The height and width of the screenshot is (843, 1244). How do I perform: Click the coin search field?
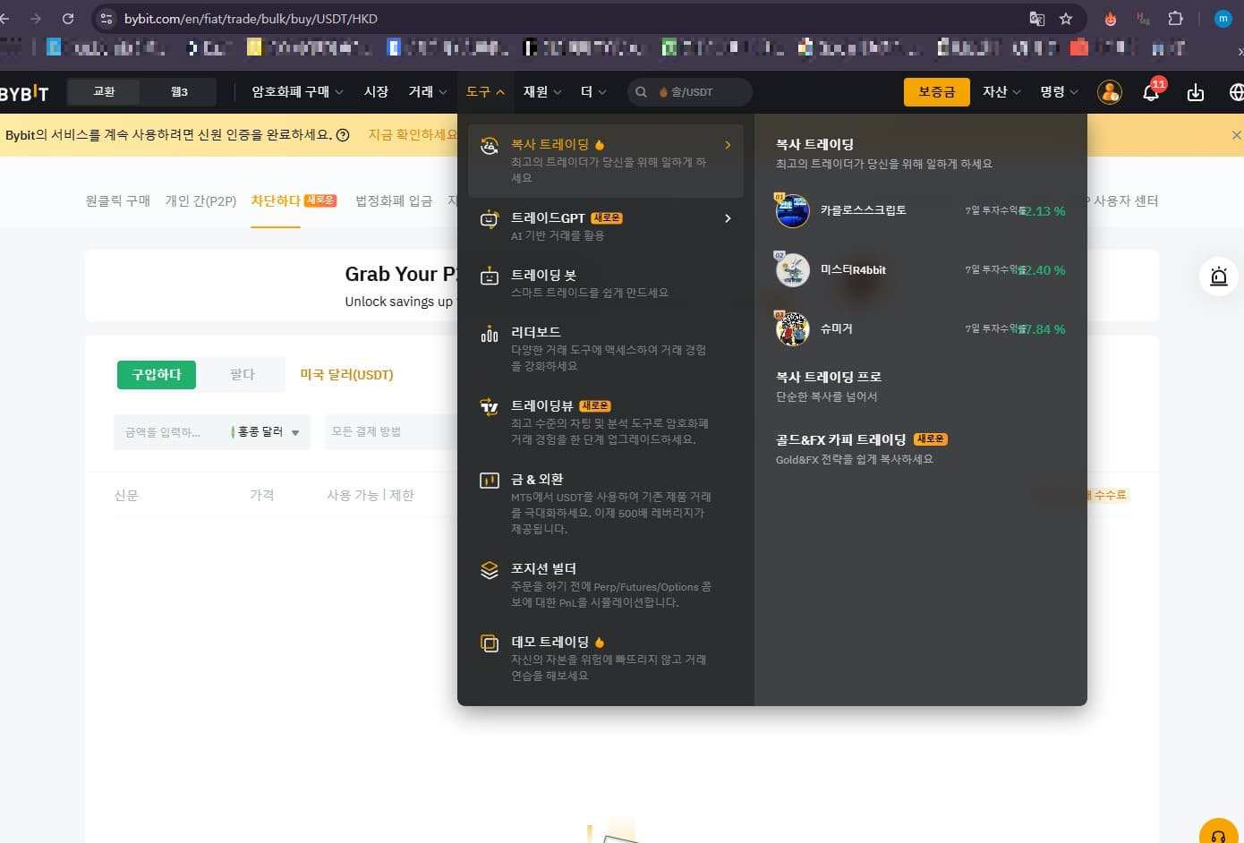pos(690,92)
